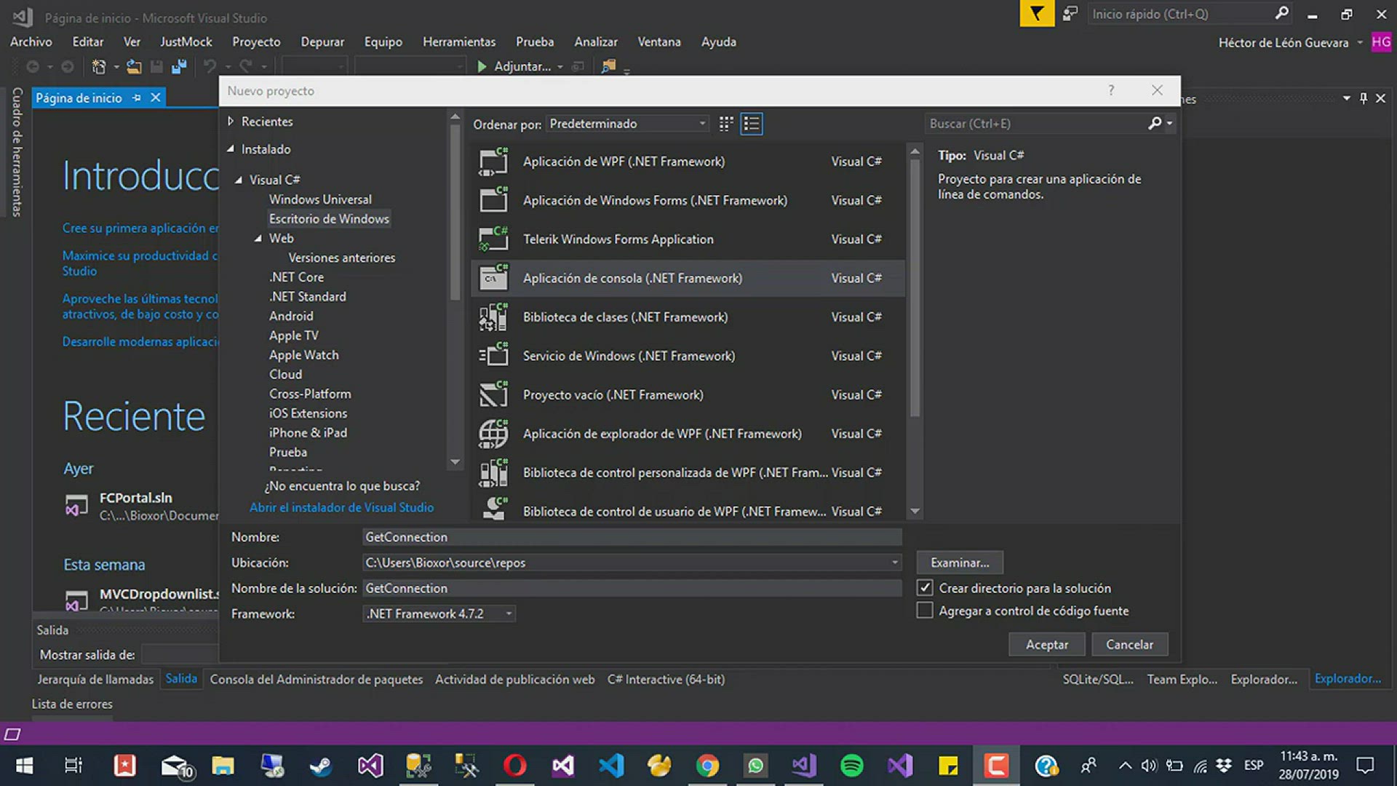The width and height of the screenshot is (1397, 786).
Task: Open WhatsApp from the taskbar
Action: pyautogui.click(x=755, y=766)
